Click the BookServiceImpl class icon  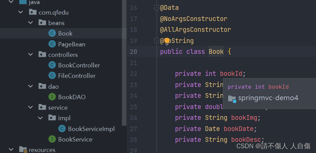tap(62, 129)
